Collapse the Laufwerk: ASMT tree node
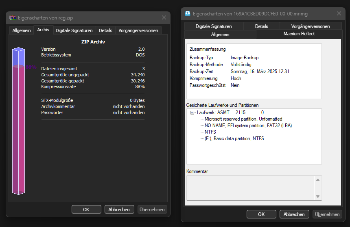The height and width of the screenshot is (227, 350). coord(192,112)
